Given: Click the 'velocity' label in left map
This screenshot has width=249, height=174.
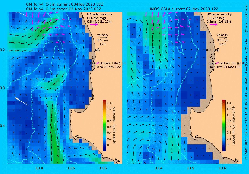Looking at the screenshot, I should click(x=103, y=35).
